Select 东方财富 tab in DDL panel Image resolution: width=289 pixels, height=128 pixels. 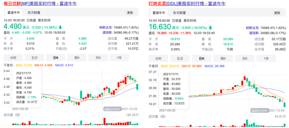(x=179, y=13)
